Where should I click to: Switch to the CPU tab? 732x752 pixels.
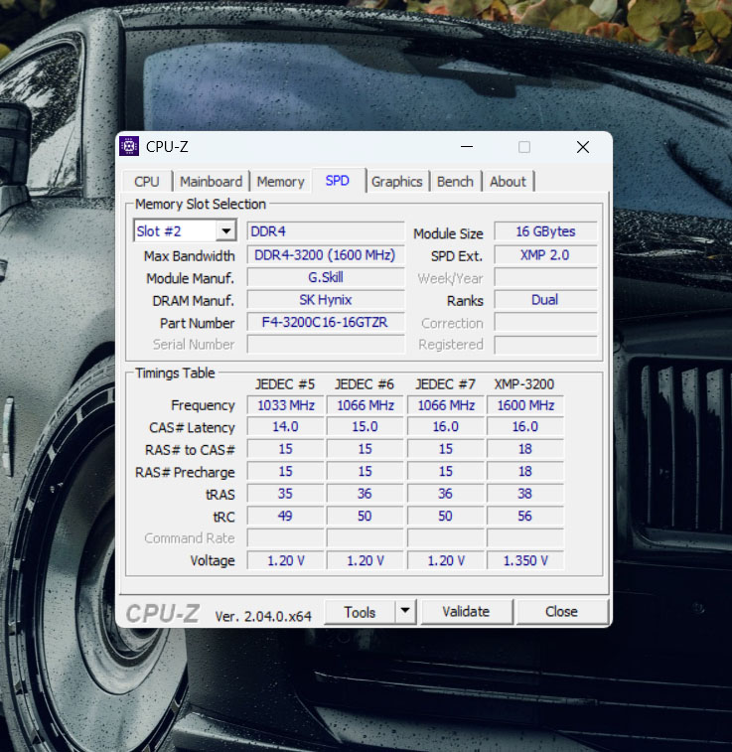tap(147, 182)
